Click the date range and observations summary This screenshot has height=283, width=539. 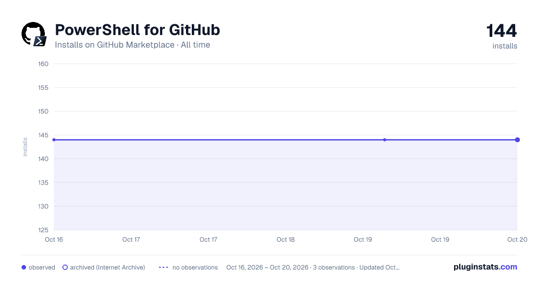tap(313, 267)
